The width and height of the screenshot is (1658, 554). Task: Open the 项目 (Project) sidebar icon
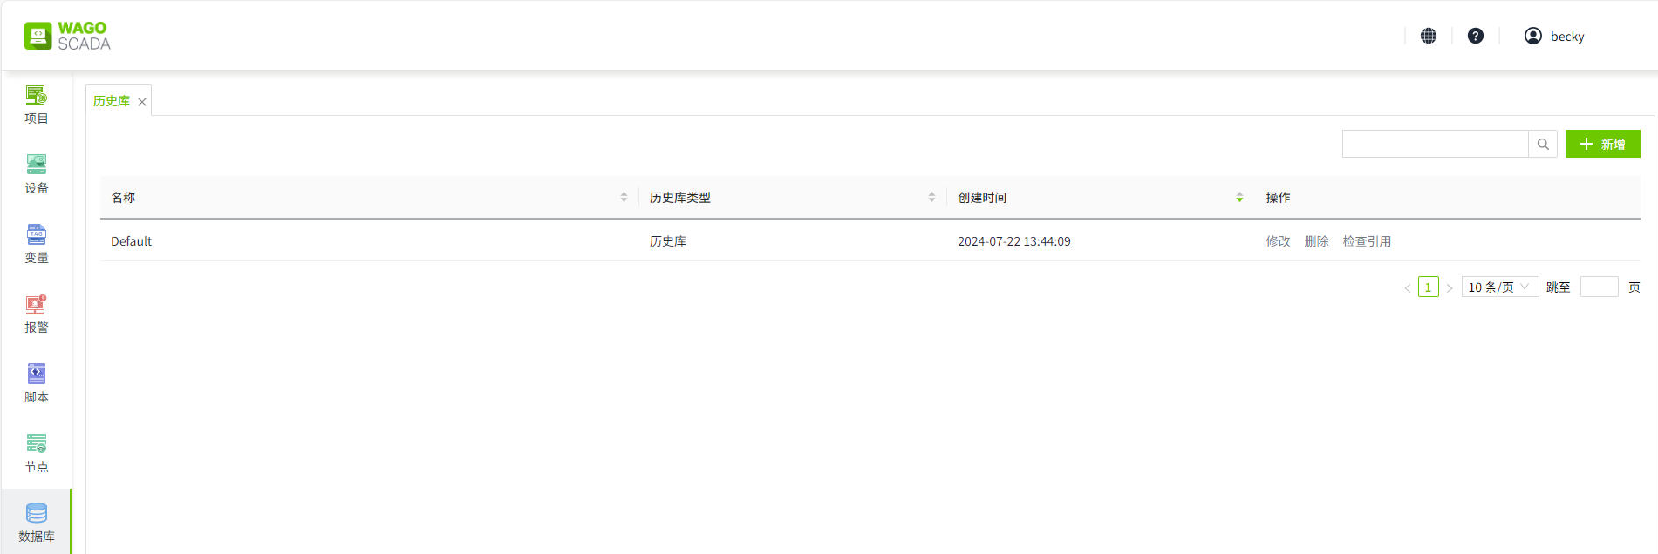(36, 105)
